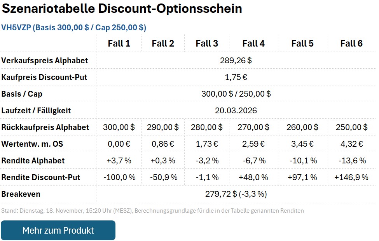This screenshot has width=379, height=241.
Task: Select the +146,9 % Rendite Discount-Put value
Action: 351,177
